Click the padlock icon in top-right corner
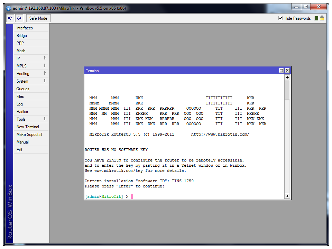This screenshot has height=249, width=332. coord(322,18)
